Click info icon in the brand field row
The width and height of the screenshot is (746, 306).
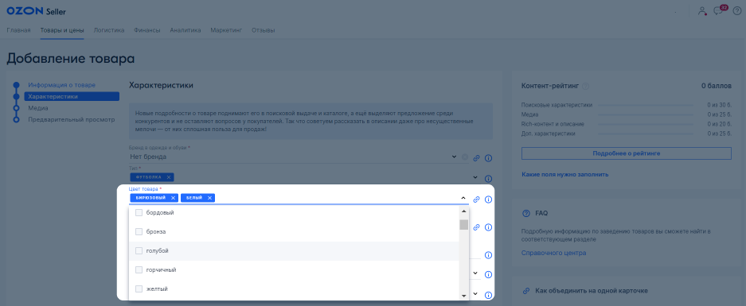point(488,158)
